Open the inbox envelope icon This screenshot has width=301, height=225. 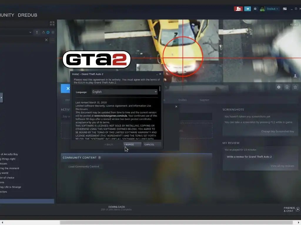(x=255, y=9)
